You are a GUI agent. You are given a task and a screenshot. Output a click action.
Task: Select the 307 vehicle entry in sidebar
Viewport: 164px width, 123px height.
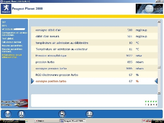4,22
